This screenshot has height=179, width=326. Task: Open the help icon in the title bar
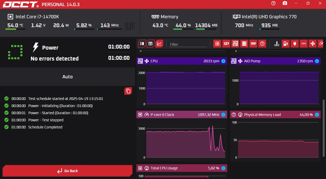pyautogui.click(x=273, y=3)
